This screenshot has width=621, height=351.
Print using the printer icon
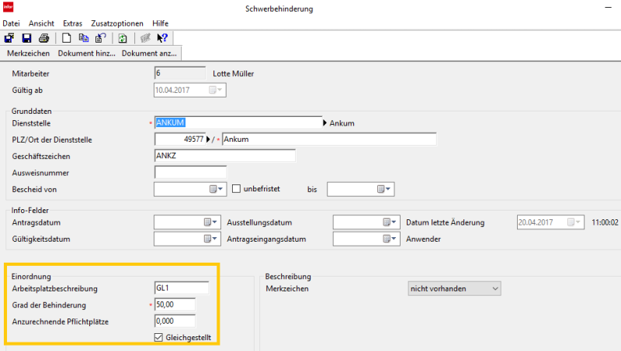[x=44, y=38]
